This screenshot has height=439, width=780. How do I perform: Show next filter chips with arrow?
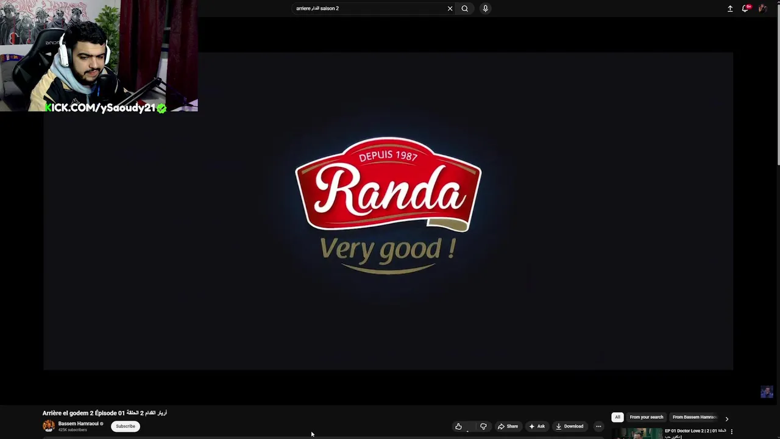[x=726, y=418]
